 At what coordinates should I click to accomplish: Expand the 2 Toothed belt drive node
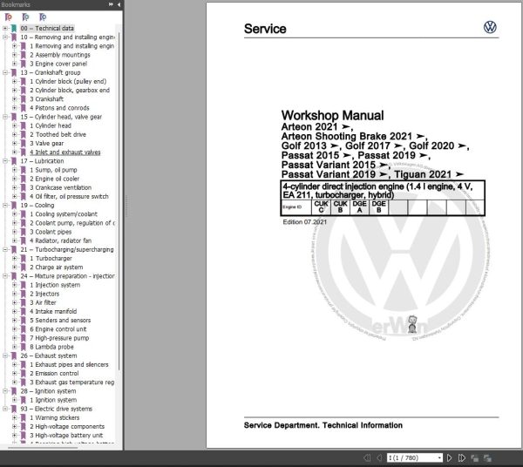click(14, 134)
